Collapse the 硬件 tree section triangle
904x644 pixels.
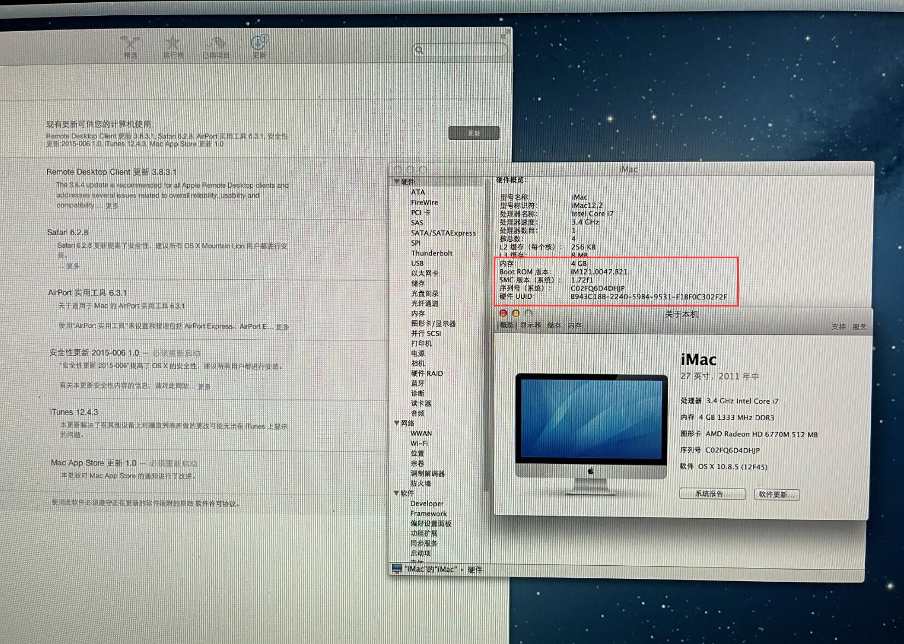397,181
